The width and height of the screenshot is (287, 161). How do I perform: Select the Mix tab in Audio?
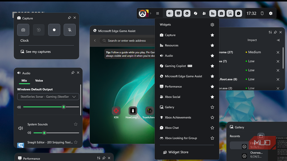click(x=24, y=80)
